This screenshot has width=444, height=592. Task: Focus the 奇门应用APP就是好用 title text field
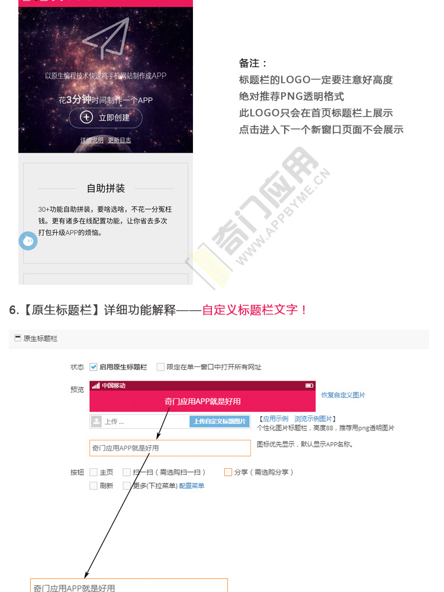(x=170, y=448)
